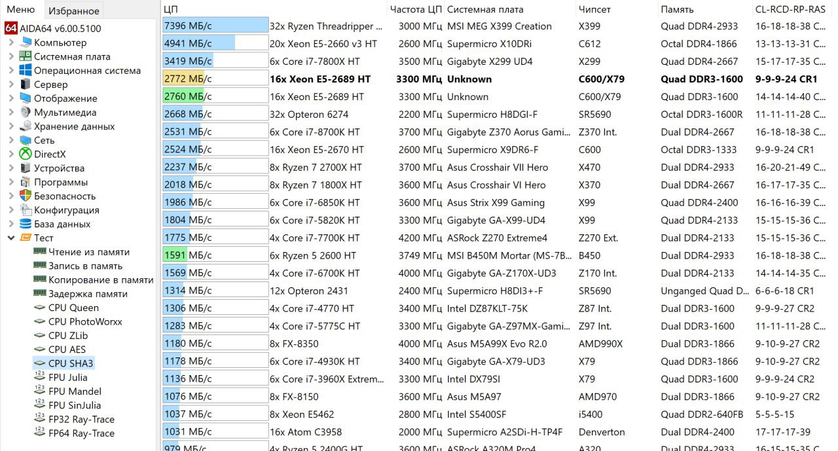Screen dimensions: 838x451
Task: Expand the Мультимедиа tree node
Action: tap(11, 112)
